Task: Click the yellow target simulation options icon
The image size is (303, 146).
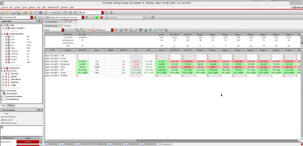Action: click(x=26, y=13)
